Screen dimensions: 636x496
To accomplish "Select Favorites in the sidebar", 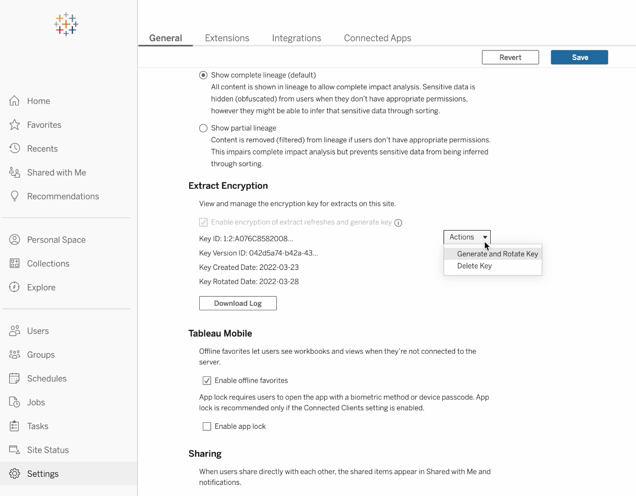I will (x=44, y=125).
